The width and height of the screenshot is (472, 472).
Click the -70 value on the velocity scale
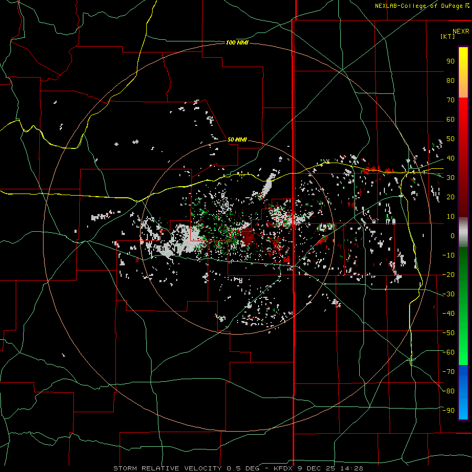click(x=448, y=372)
